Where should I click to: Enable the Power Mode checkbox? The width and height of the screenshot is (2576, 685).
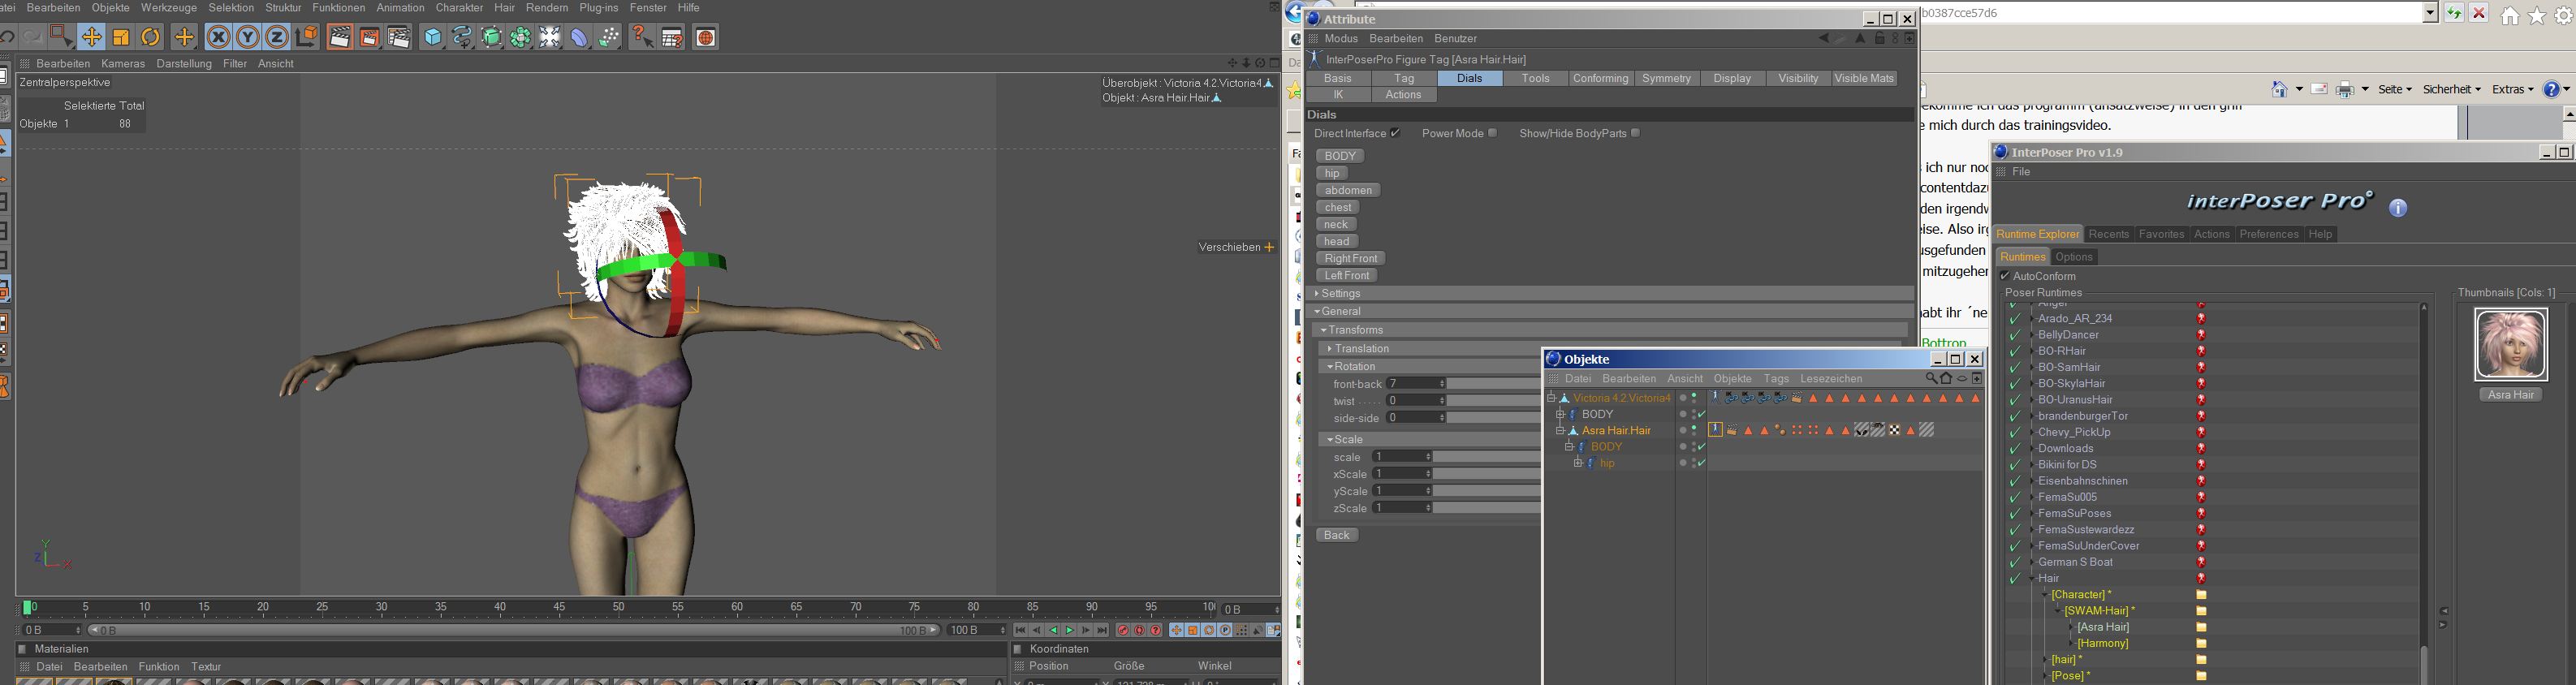[x=1492, y=133]
